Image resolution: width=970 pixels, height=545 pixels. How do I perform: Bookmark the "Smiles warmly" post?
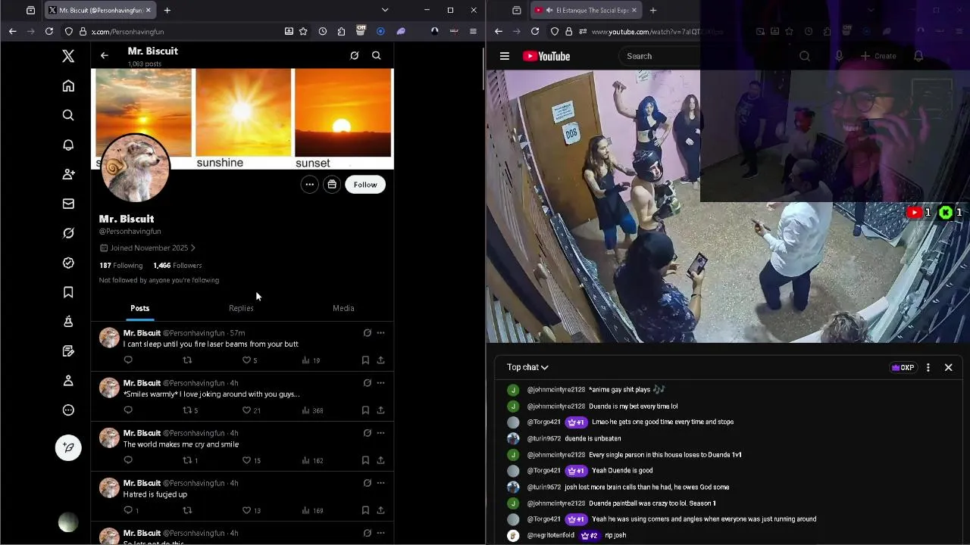tap(365, 410)
